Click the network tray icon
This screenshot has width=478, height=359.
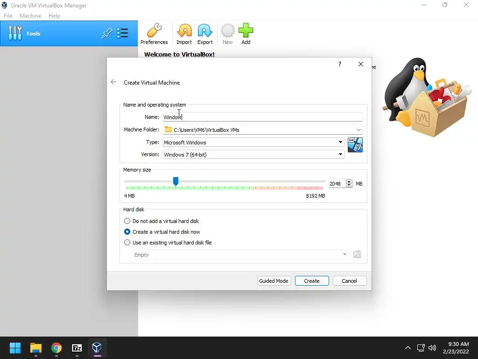pos(421,348)
